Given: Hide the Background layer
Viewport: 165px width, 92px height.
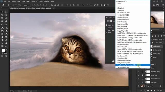Looking at the screenshot, I should pyautogui.click(x=138, y=86).
